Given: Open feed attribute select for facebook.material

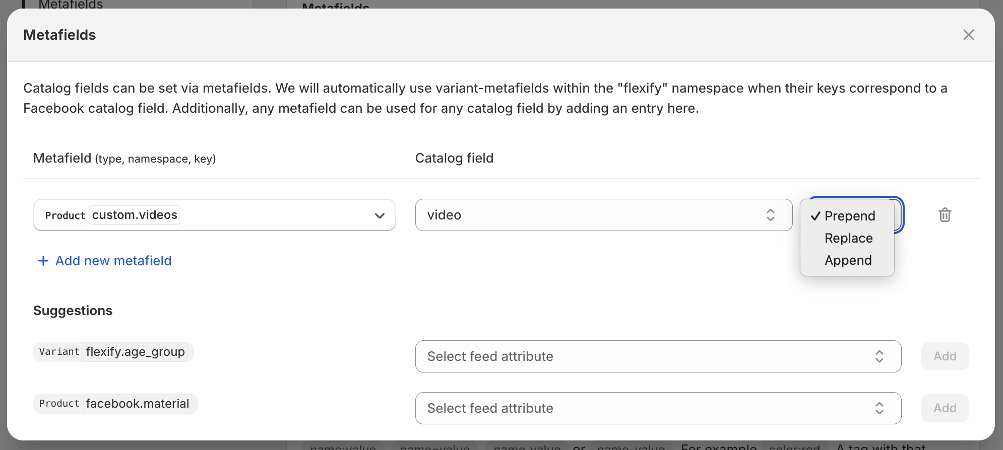Looking at the screenshot, I should click(658, 408).
